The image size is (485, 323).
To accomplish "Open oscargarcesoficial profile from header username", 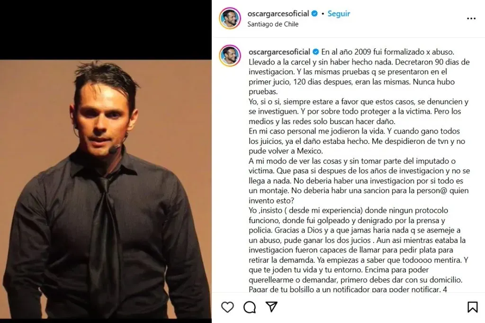I will 278,14.
